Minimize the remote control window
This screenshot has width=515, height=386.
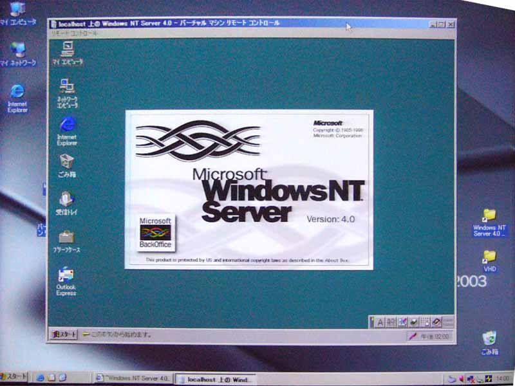(433, 24)
